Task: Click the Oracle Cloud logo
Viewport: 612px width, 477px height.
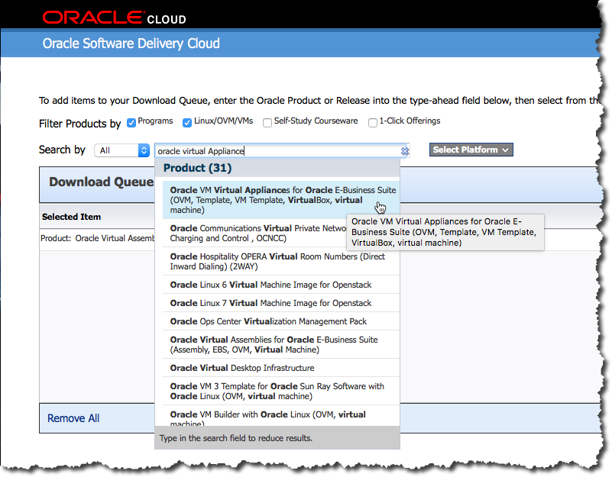Action: click(114, 18)
